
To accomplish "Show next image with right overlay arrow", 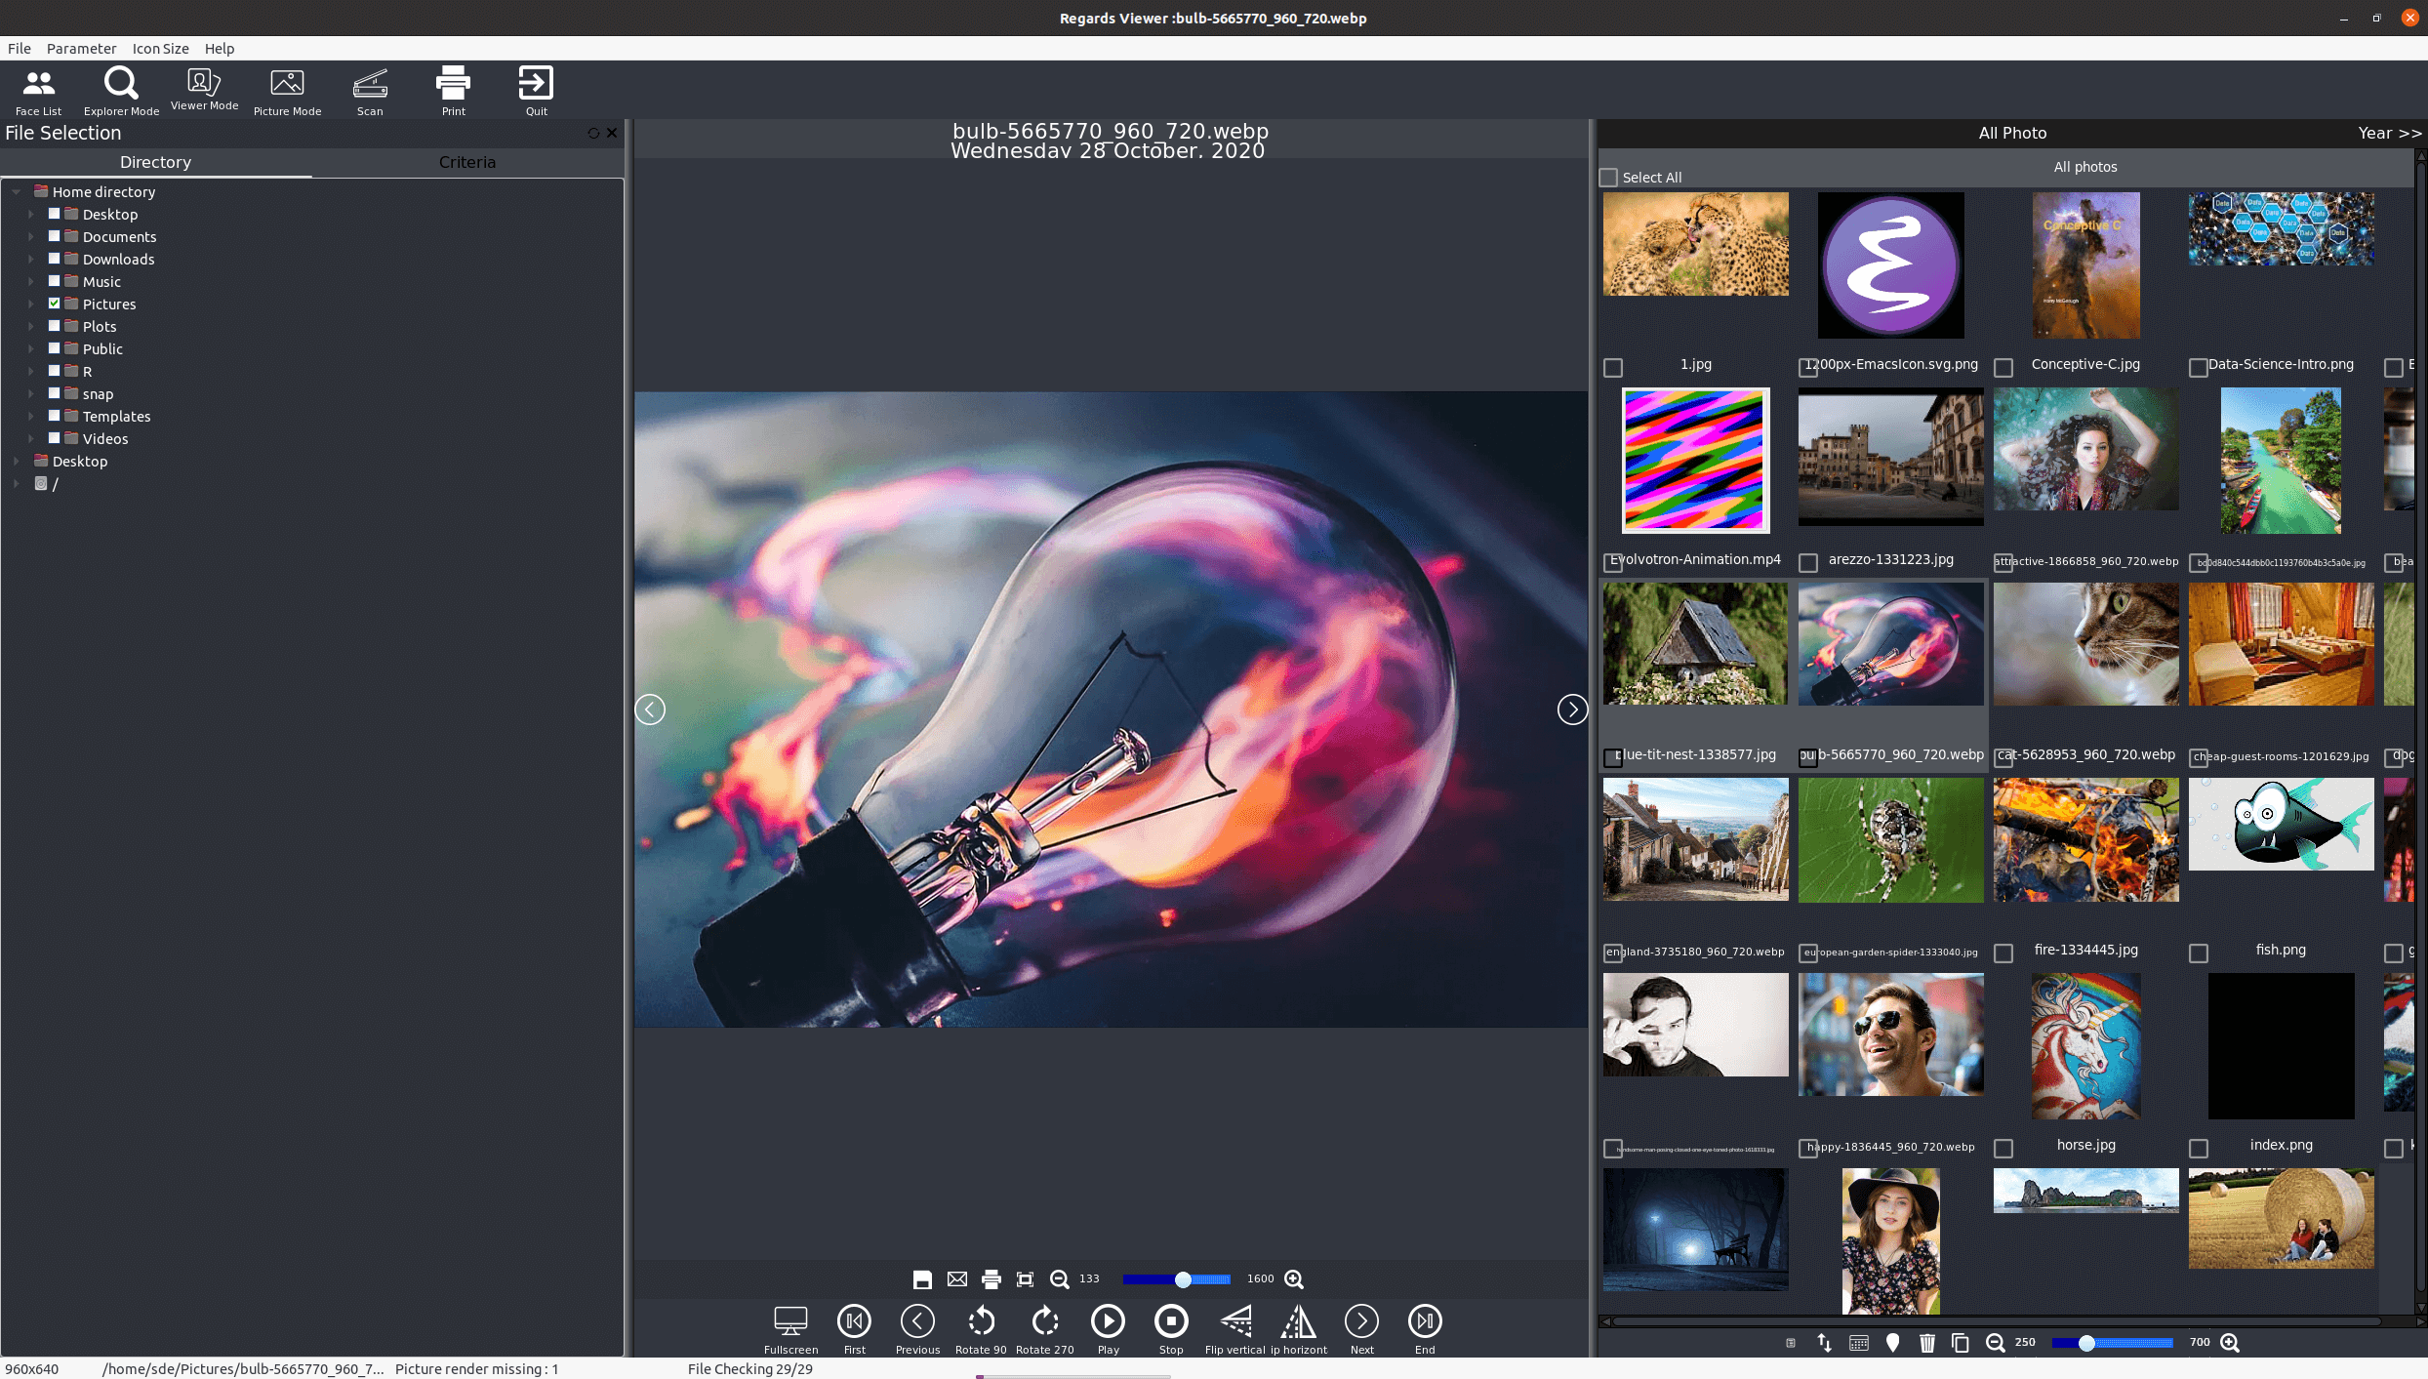I will 1572,710.
